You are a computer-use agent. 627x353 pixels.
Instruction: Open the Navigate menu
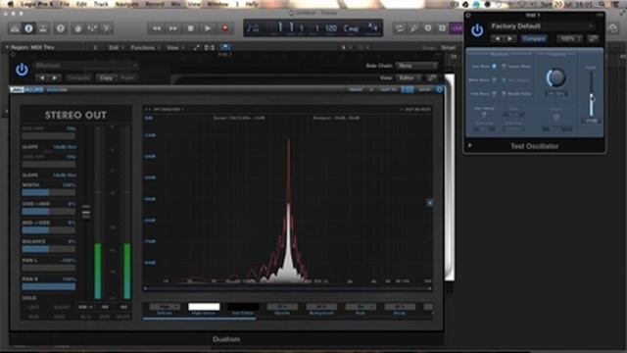127,4
